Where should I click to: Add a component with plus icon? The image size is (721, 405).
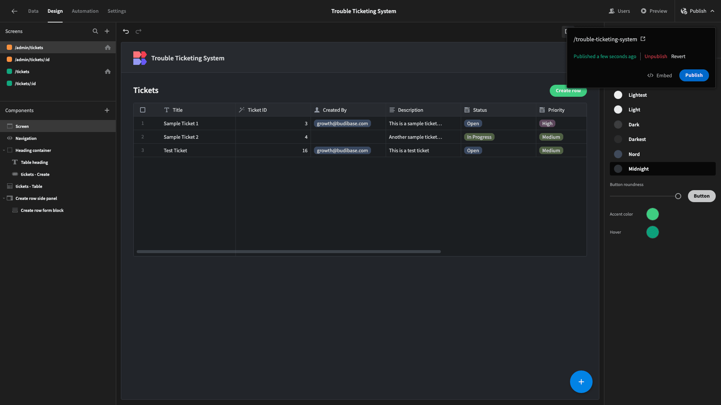tap(107, 110)
